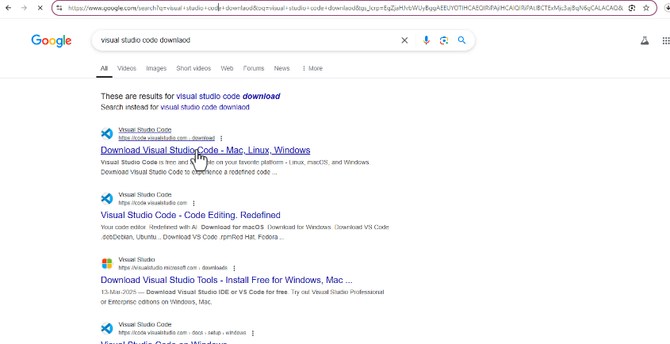Image resolution: width=670 pixels, height=344 pixels.
Task: Click the blue magnifier search button
Action: 461,40
